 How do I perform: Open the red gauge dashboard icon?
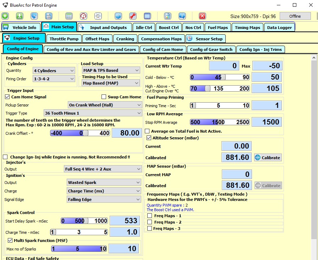click(83, 16)
